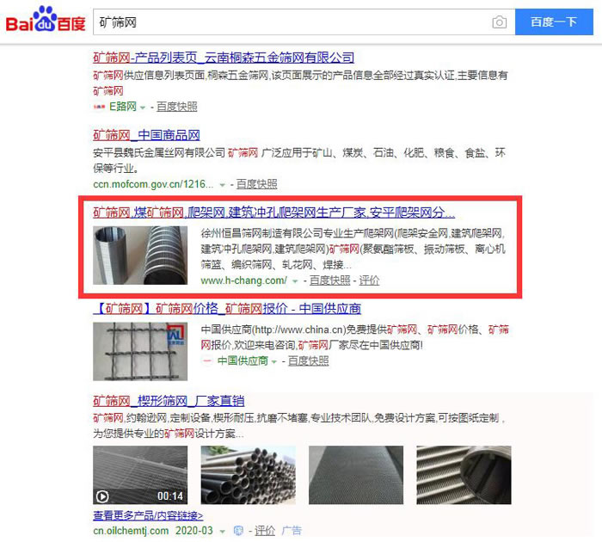The image size is (602, 542).
Task: Open the 矿筛网_中国商品网 result title
Action: (146, 135)
